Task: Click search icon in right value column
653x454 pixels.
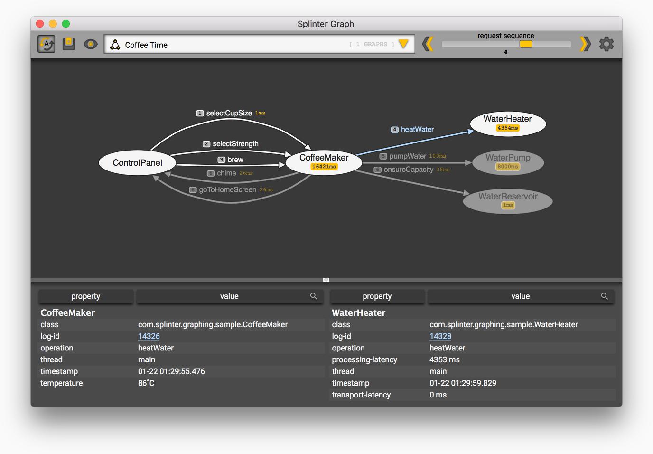Action: [605, 296]
